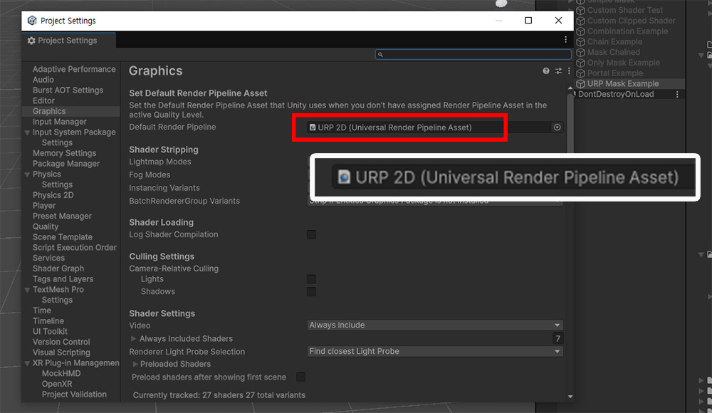The width and height of the screenshot is (712, 413).
Task: Open Script Execution Order settings
Action: 75,248
